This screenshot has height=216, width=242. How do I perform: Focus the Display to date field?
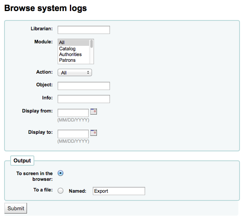(73, 134)
